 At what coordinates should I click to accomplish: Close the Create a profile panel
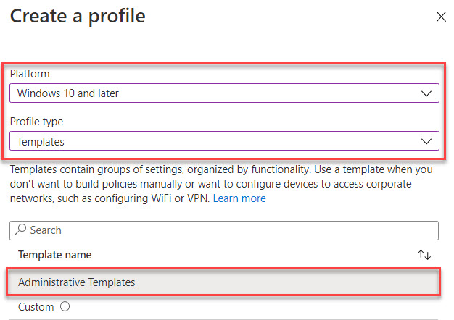441,17
